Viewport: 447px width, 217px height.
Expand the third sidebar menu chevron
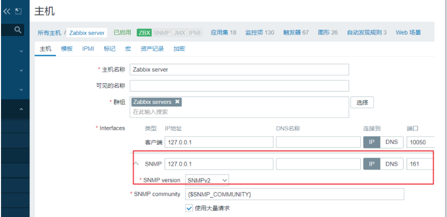[21, 90]
